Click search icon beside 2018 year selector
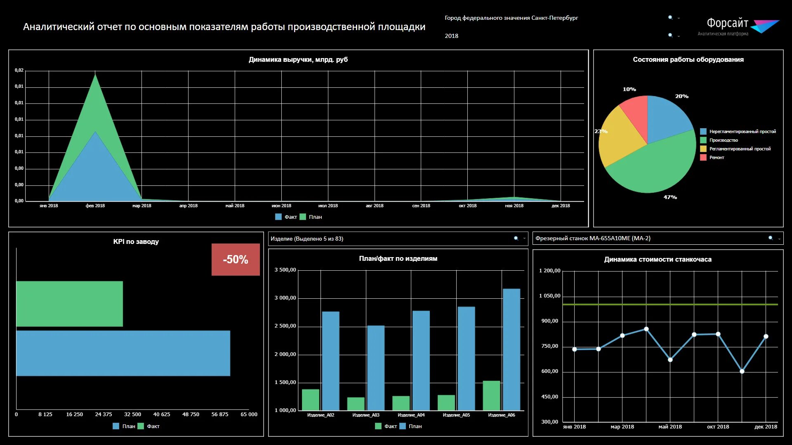Image resolution: width=792 pixels, height=445 pixels. coord(670,35)
